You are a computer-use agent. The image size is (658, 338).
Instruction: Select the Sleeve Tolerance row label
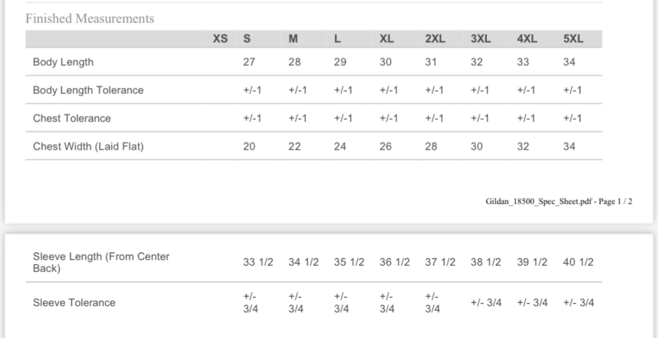[x=74, y=303]
